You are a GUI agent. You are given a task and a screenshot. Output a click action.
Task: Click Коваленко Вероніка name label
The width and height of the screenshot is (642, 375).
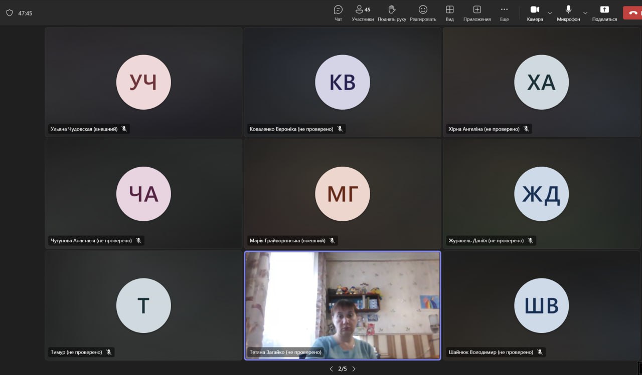pyautogui.click(x=291, y=129)
